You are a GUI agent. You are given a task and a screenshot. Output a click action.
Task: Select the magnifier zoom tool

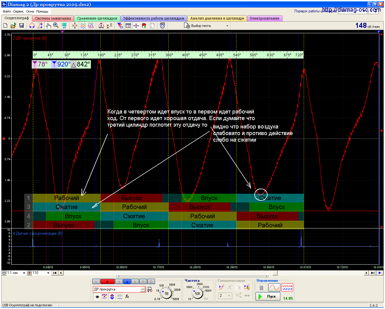(x=56, y=26)
